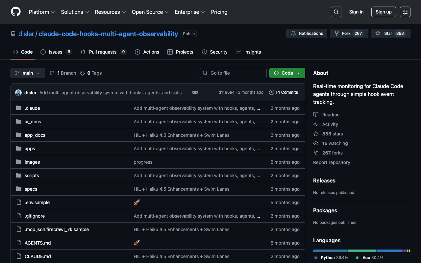
Task: Click the CLAUDE.md file icon
Action: (x=19, y=256)
